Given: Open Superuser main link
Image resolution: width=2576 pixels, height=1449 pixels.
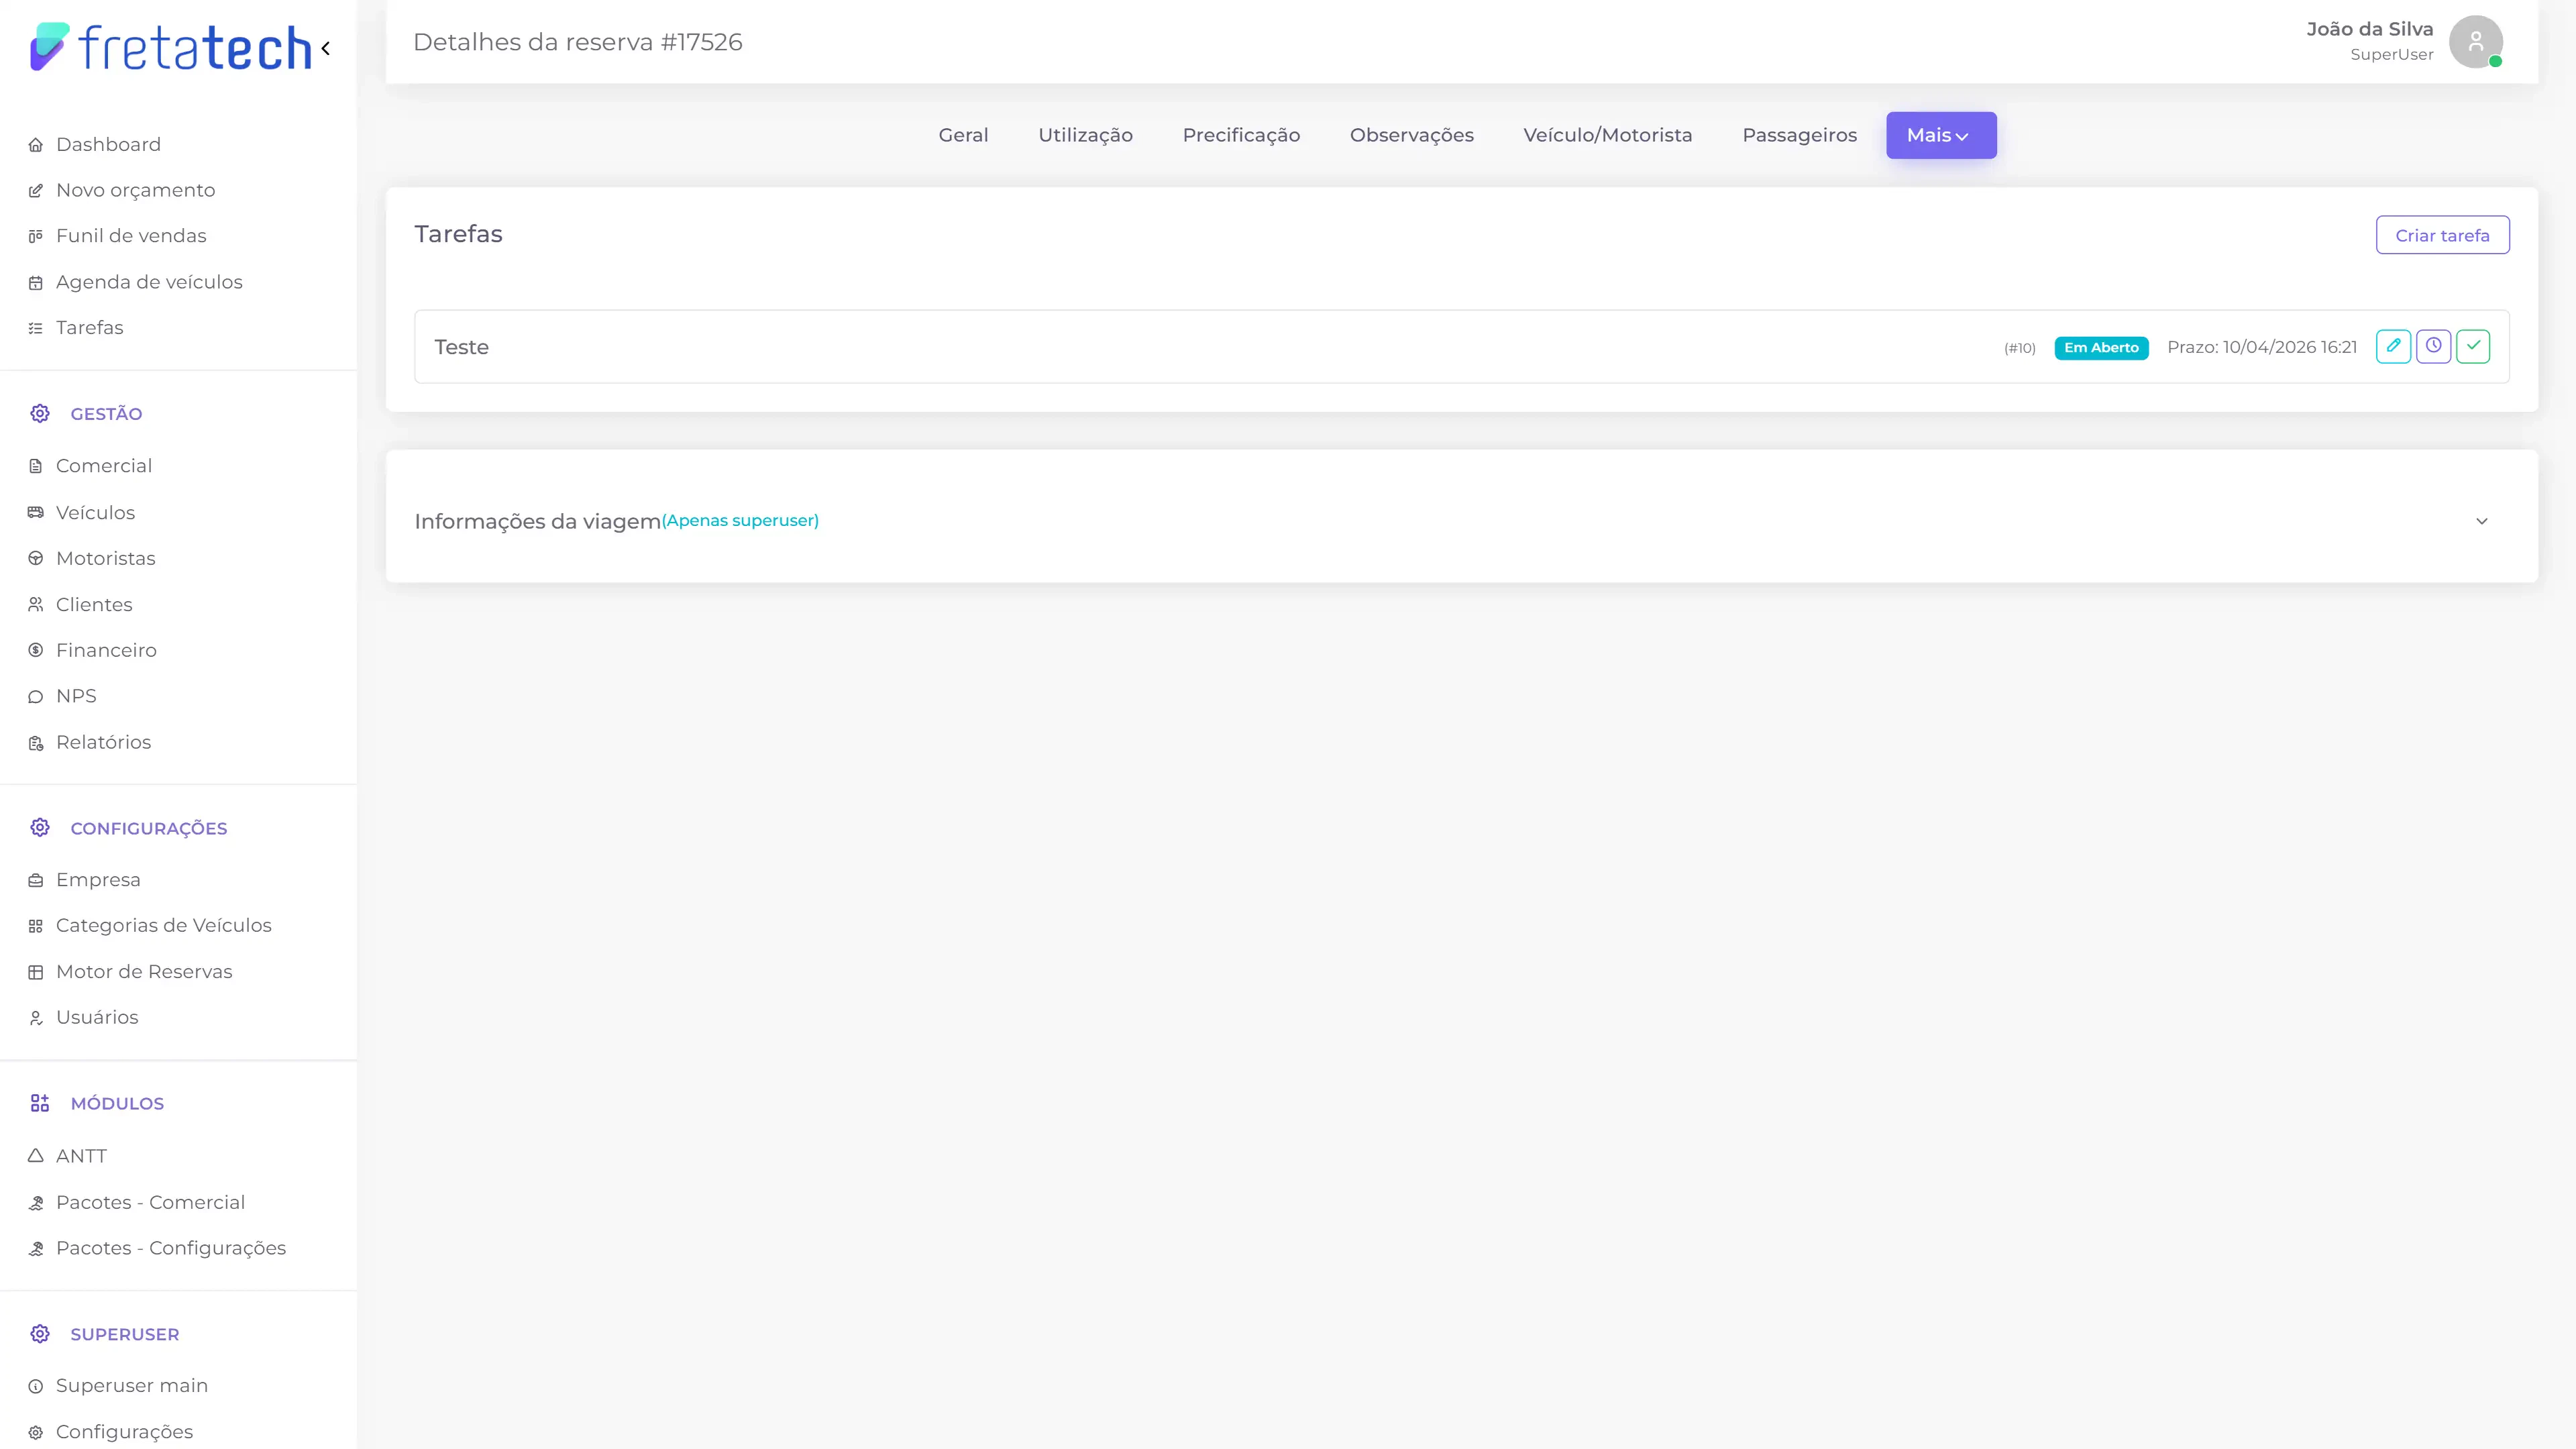Looking at the screenshot, I should [x=132, y=1387].
